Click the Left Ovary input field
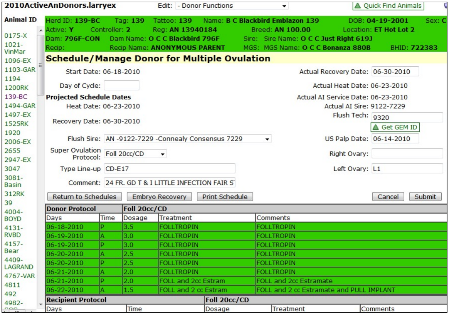The width and height of the screenshot is (449, 316). (407, 169)
